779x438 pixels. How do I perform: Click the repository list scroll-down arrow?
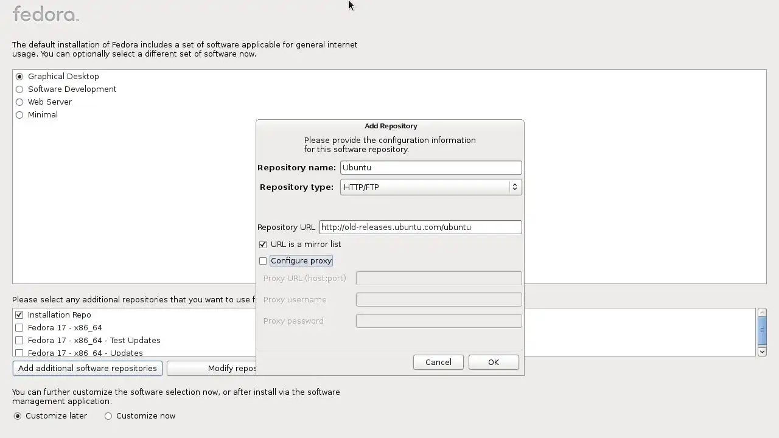tap(762, 352)
